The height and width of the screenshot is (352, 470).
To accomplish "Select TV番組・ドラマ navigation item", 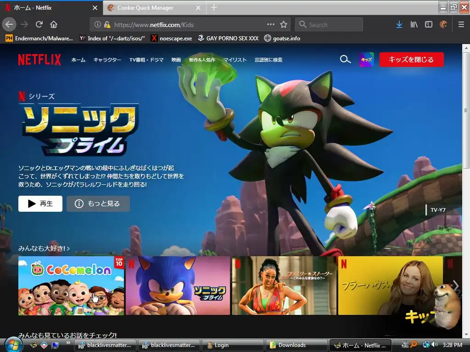I will (146, 60).
